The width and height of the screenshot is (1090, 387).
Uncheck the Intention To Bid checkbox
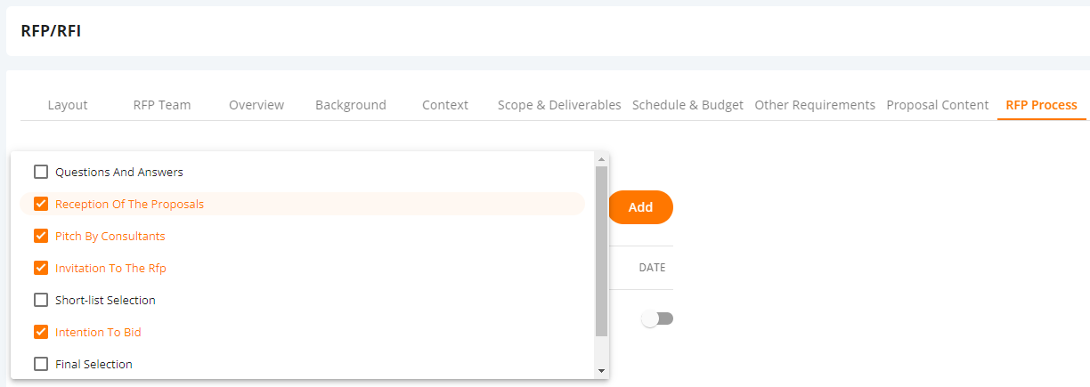pos(41,332)
